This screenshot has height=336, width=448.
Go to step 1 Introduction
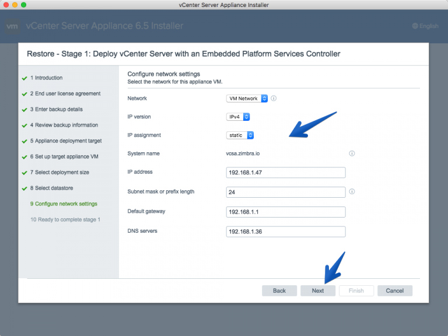(46, 78)
